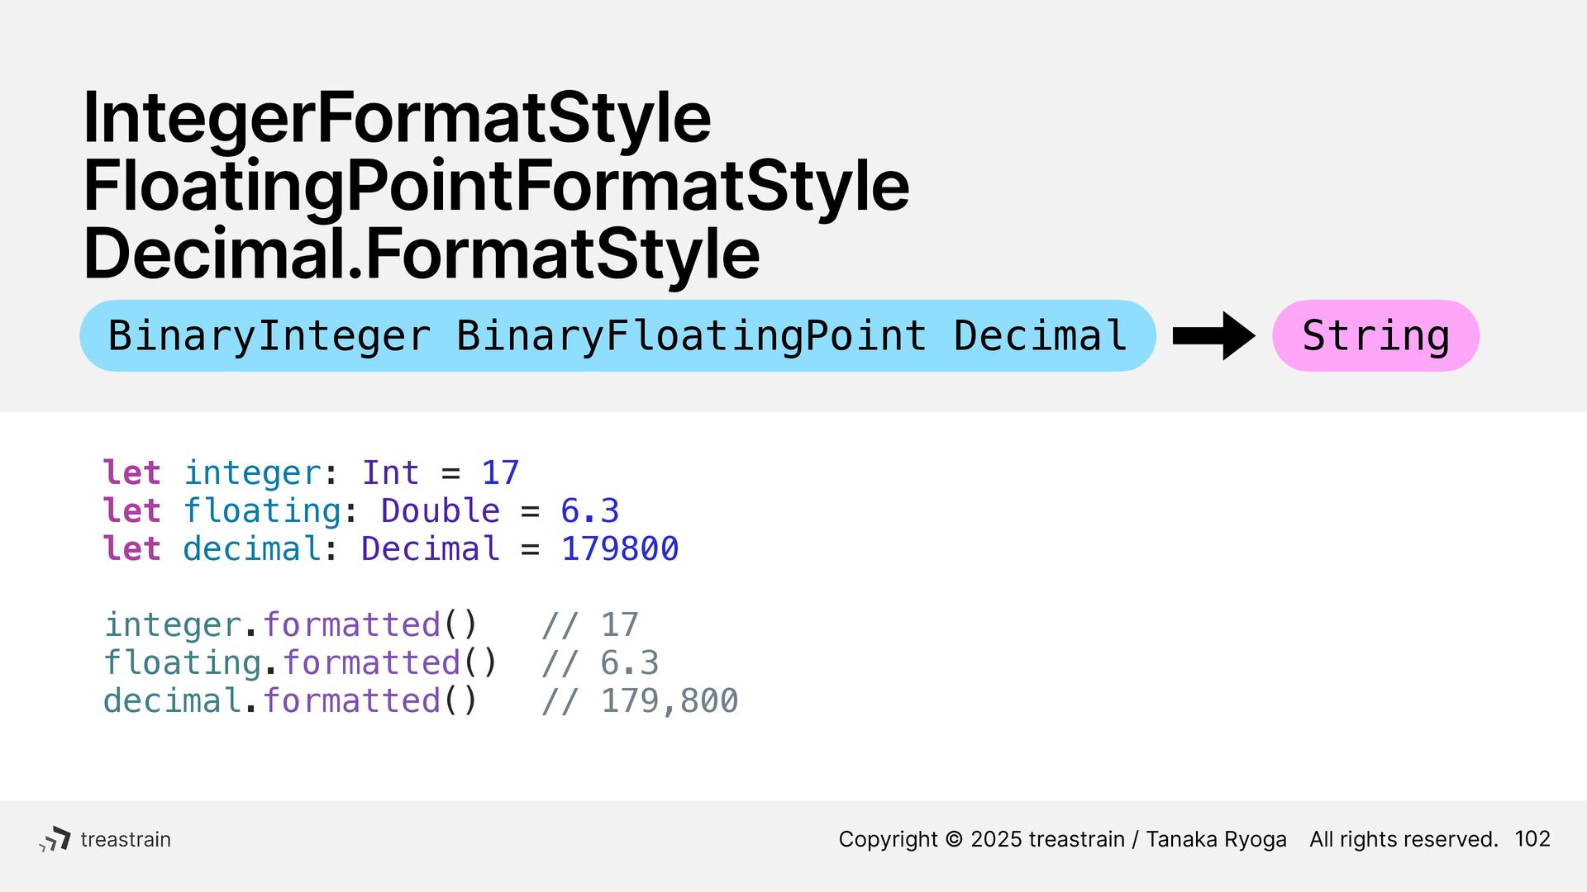Click 'BinaryInteger' in the blue pill

tap(269, 336)
